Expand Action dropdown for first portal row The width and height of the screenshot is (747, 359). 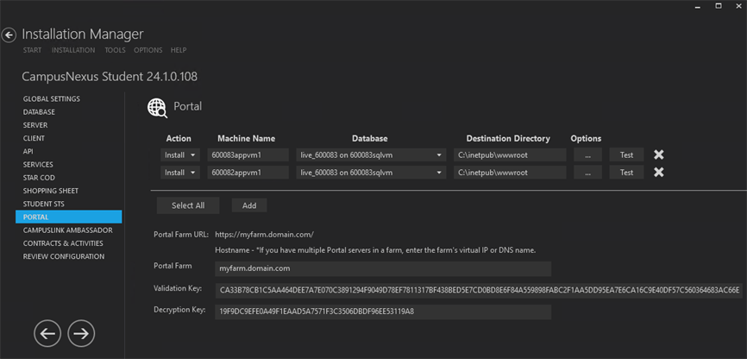point(180,155)
